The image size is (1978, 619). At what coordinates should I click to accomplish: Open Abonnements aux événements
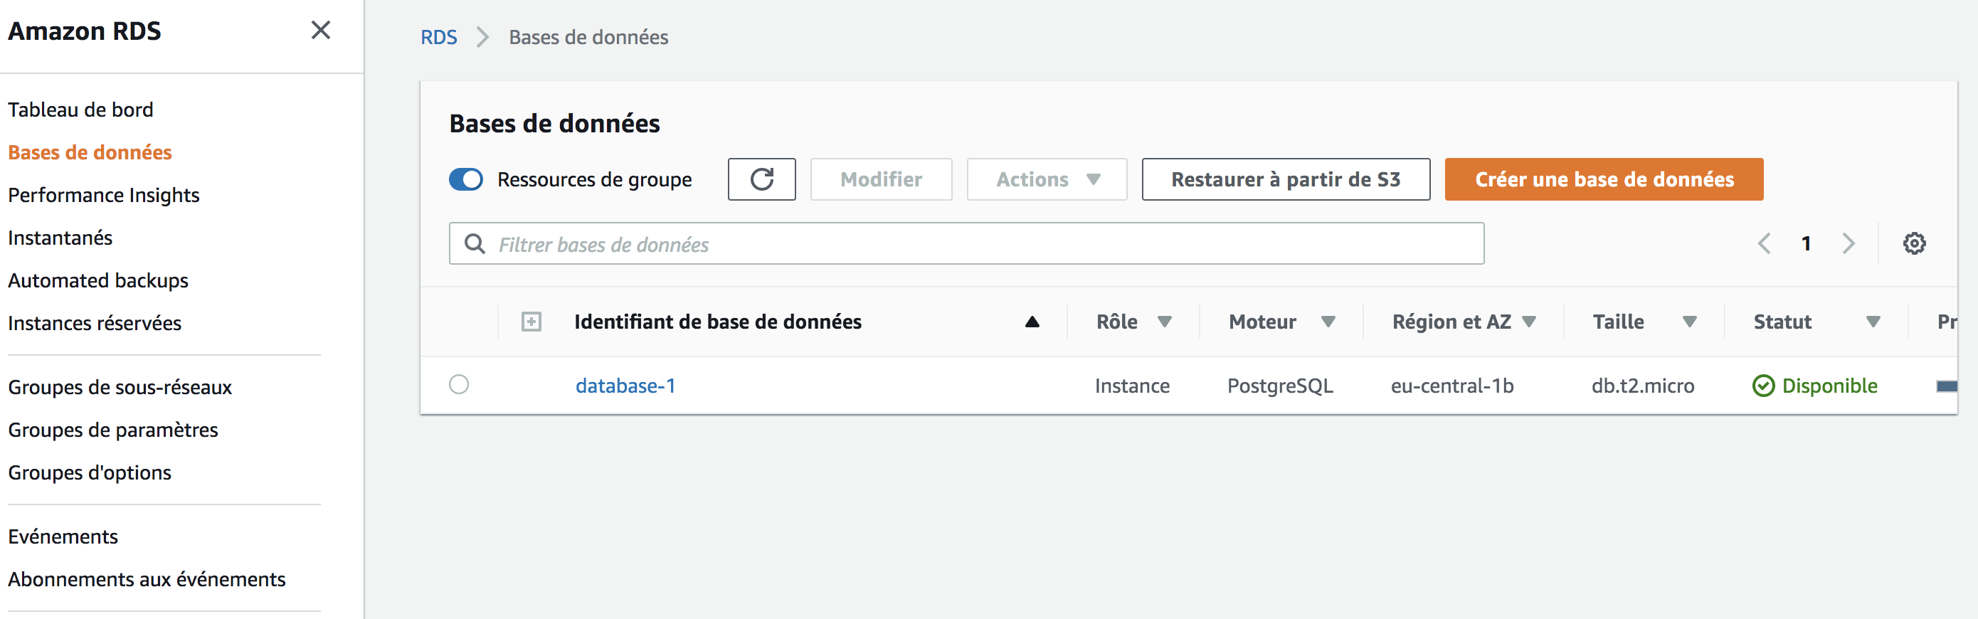147,579
